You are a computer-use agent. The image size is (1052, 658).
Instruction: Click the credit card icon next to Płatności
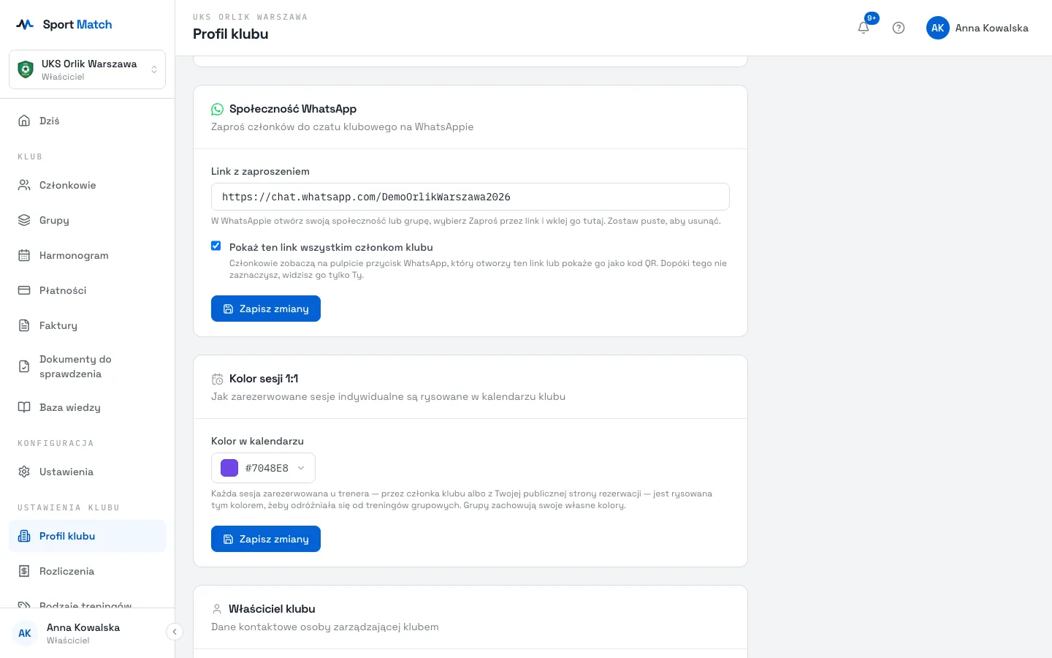click(x=24, y=290)
